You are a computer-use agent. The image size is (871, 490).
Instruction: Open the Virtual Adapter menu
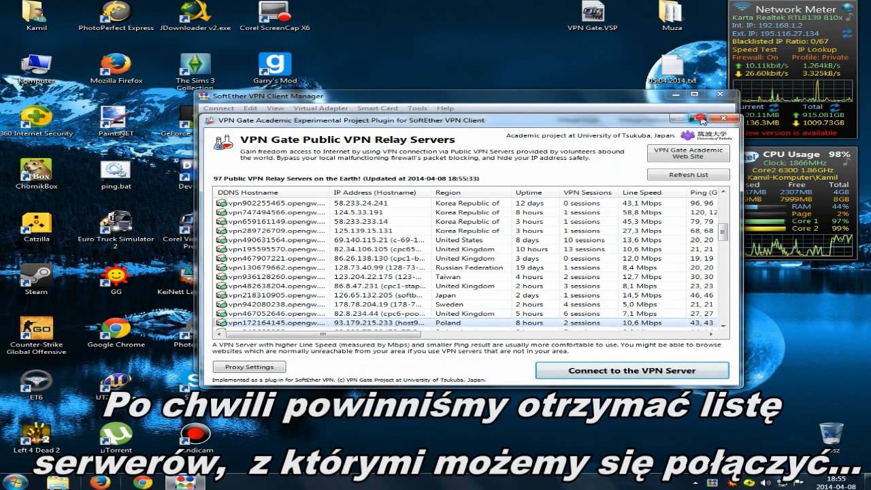pos(321,108)
